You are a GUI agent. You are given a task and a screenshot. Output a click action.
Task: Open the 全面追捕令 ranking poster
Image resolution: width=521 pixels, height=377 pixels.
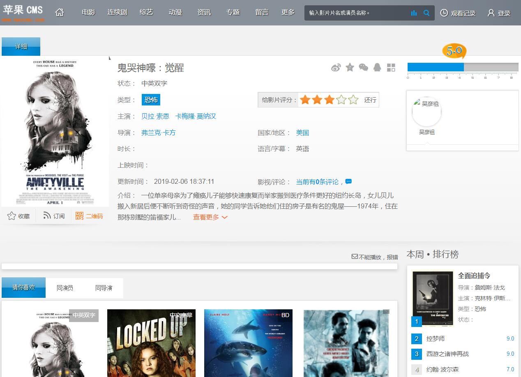[x=433, y=298]
